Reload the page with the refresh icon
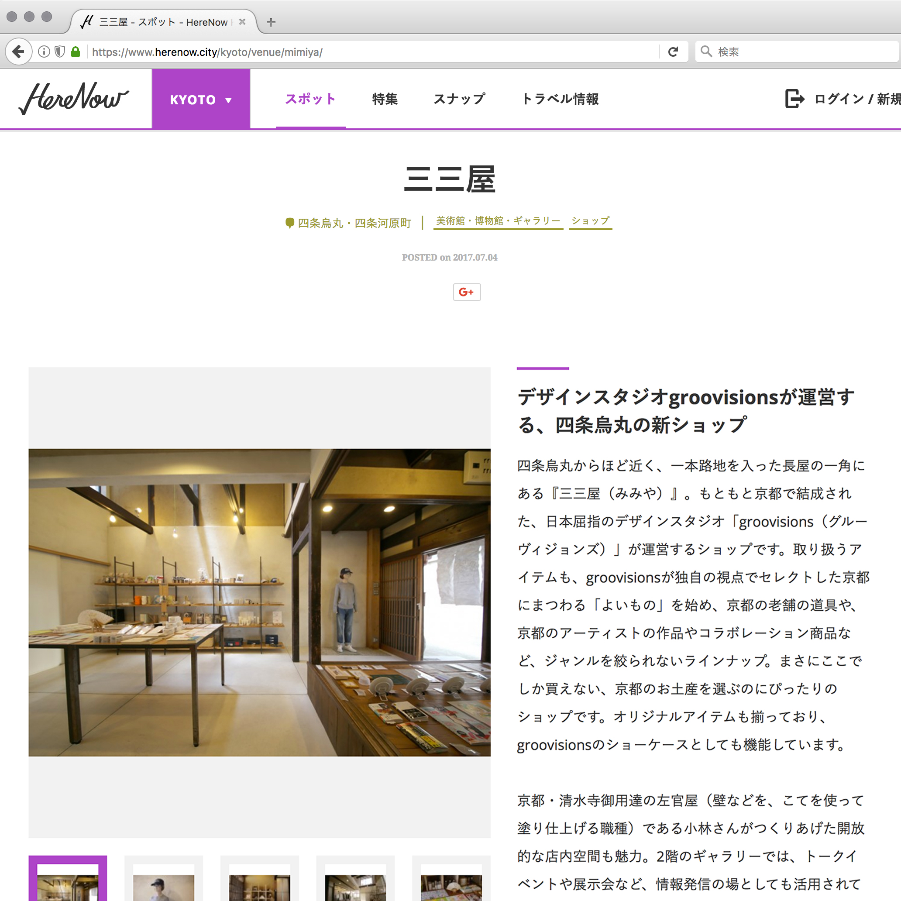The height and width of the screenshot is (901, 901). (673, 52)
